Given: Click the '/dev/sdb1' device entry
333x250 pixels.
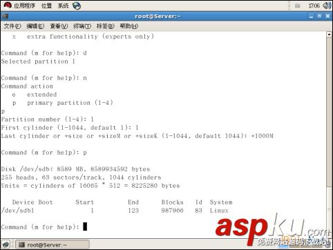Looking at the screenshot, I should click(x=17, y=211).
